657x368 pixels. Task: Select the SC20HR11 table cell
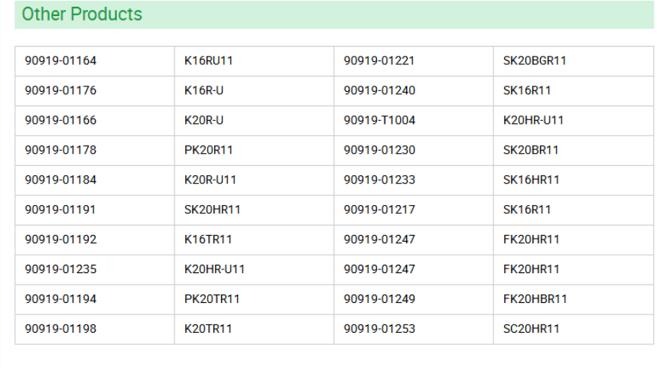[531, 329]
